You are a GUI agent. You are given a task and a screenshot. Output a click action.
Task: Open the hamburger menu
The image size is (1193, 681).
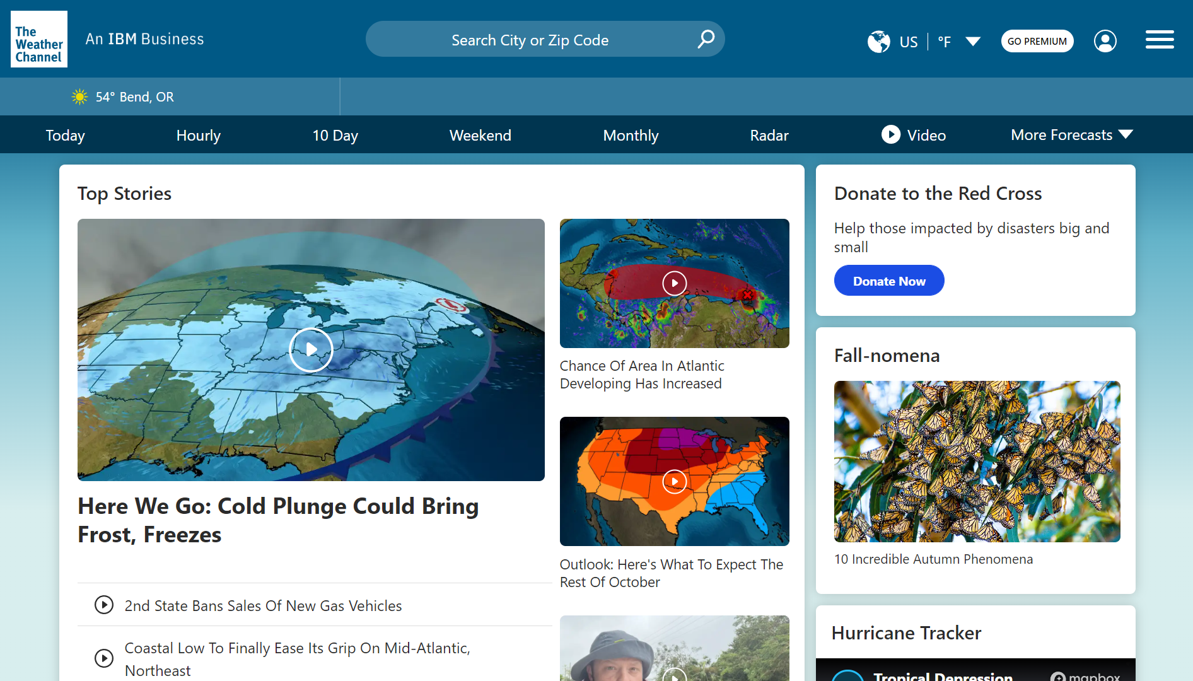1159,40
